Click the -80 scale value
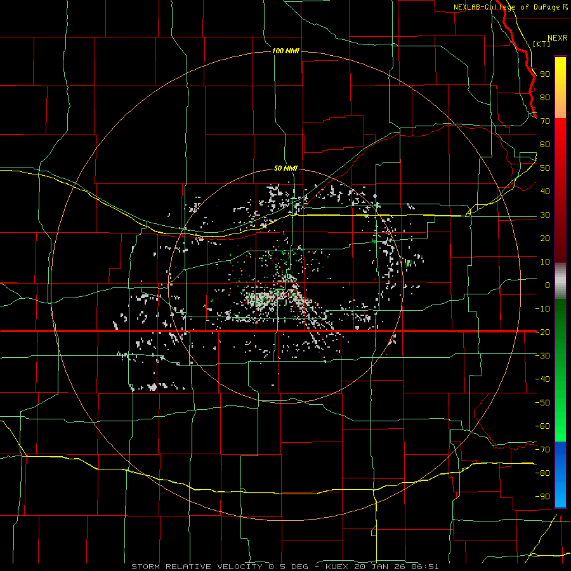The width and height of the screenshot is (571, 571). coord(542,473)
